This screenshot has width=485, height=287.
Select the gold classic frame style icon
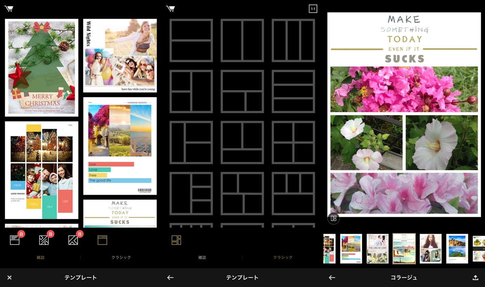point(102,240)
